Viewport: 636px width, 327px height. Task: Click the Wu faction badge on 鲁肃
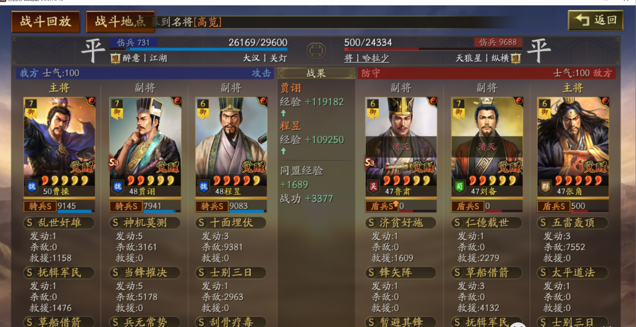(373, 186)
